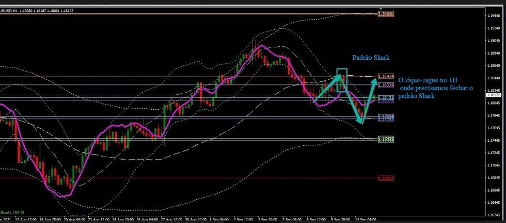506x223 pixels.
Task: Click the 1.18131 price level tag
Action: pyautogui.click(x=386, y=97)
